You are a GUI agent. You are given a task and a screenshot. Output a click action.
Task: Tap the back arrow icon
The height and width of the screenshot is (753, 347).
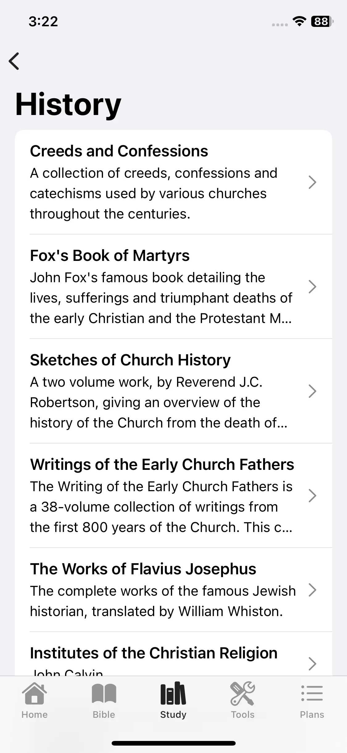point(14,61)
